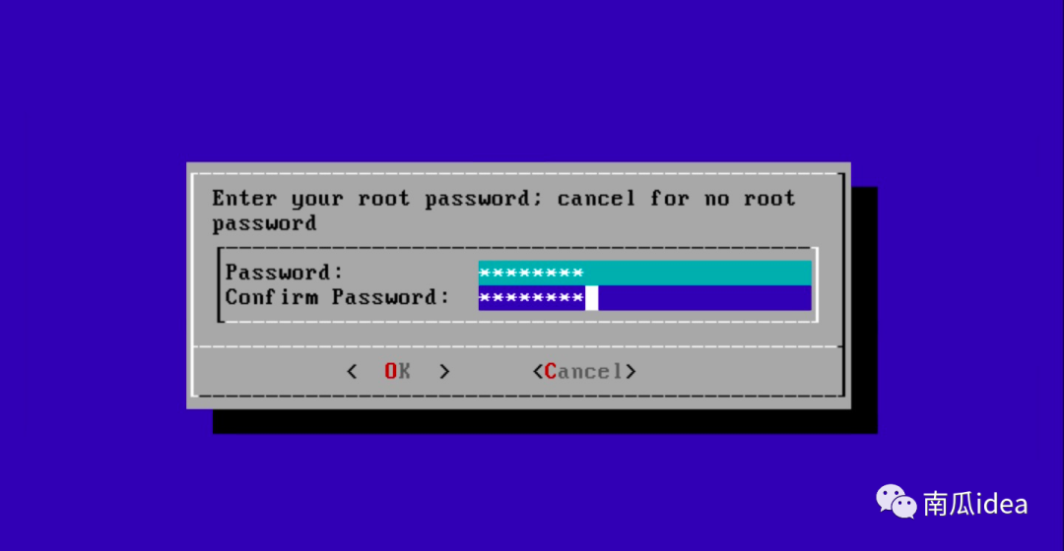Click the left angle bracket before Cancel
Screen dimensions: 1064x551
(x=538, y=371)
